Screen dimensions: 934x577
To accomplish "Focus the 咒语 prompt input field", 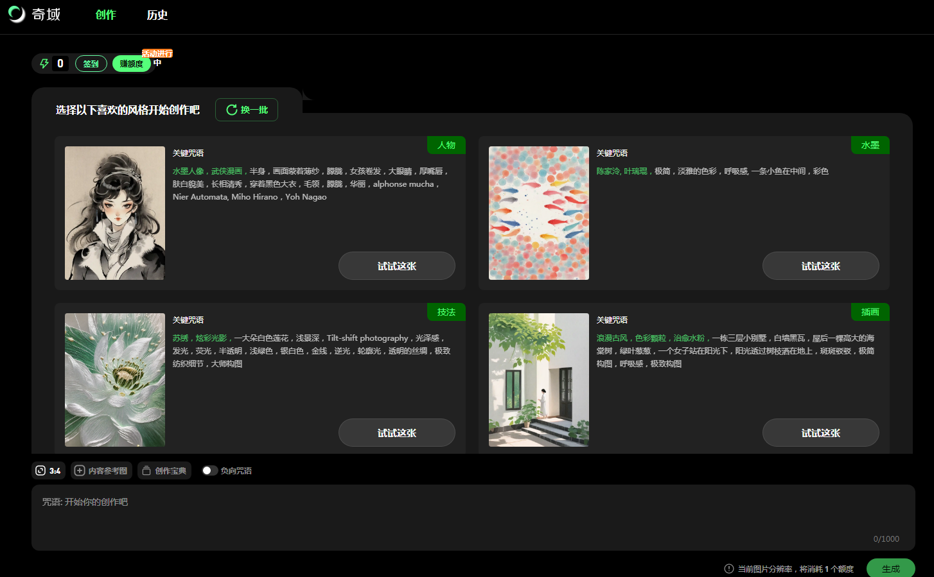I will [x=473, y=517].
